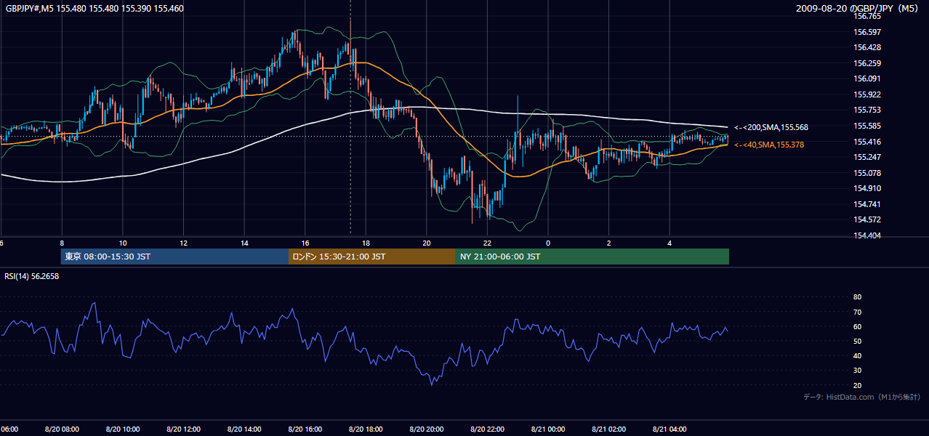Click the 155.922 price axis value
Screen dimensions: 929x436
tap(867, 94)
